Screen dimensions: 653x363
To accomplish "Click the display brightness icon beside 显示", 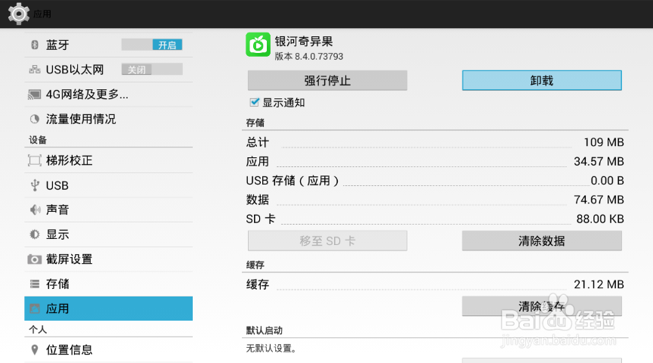I will point(35,234).
